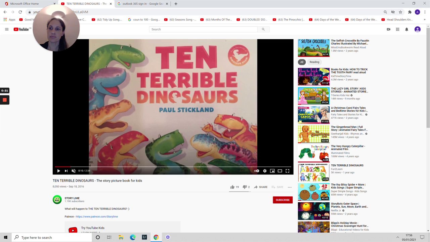Open Seasons Song bookmark
430x242 pixels.
click(x=180, y=19)
